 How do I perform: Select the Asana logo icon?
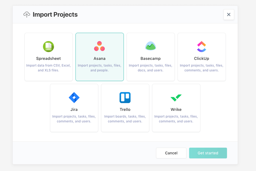click(x=99, y=46)
